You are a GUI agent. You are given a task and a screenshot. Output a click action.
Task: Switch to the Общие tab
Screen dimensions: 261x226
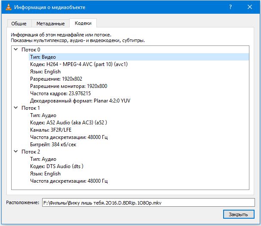click(19, 24)
